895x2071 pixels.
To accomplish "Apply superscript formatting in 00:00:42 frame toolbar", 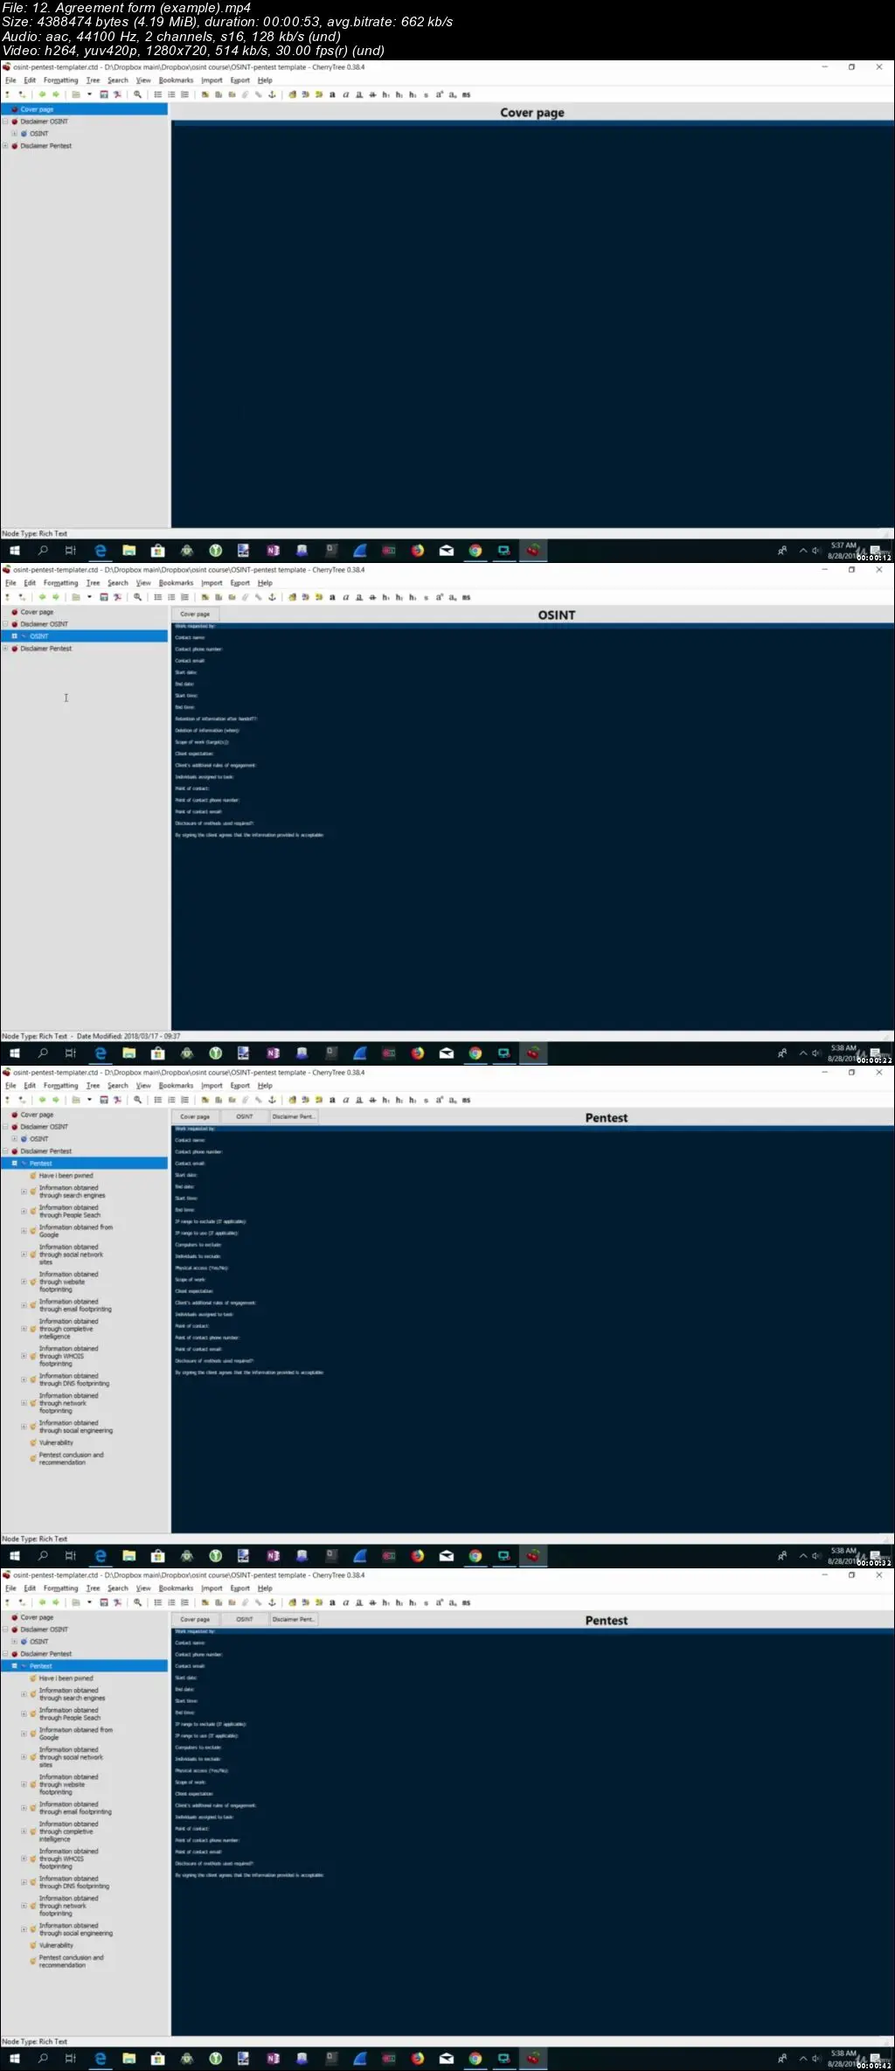I will click(440, 1602).
